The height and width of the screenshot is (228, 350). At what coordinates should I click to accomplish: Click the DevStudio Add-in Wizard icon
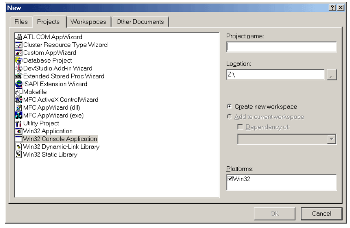pyautogui.click(x=19, y=68)
